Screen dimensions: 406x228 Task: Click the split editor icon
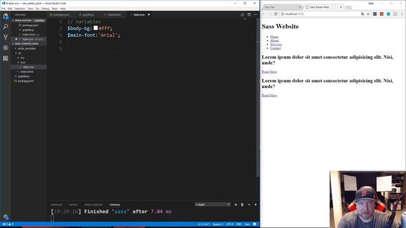pos(249,15)
